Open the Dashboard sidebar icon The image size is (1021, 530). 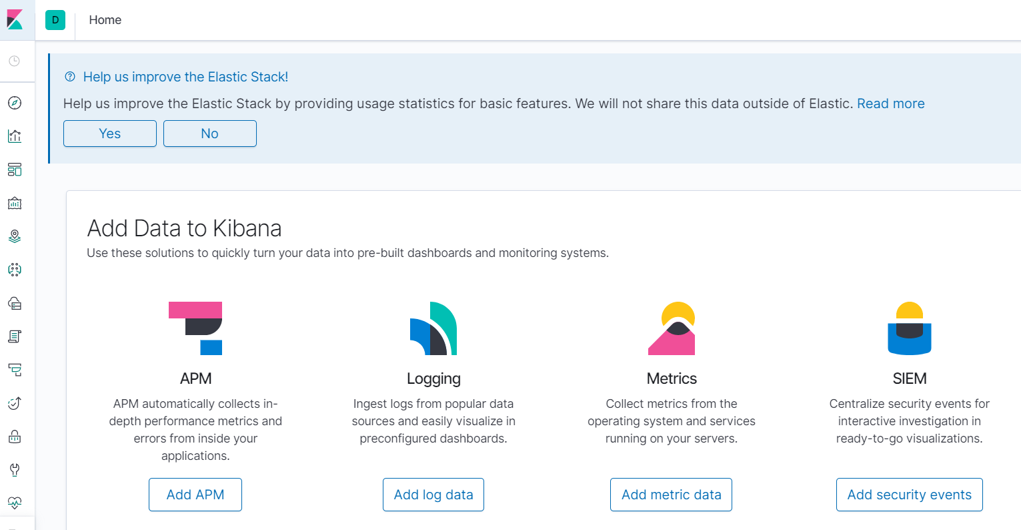[x=15, y=170]
